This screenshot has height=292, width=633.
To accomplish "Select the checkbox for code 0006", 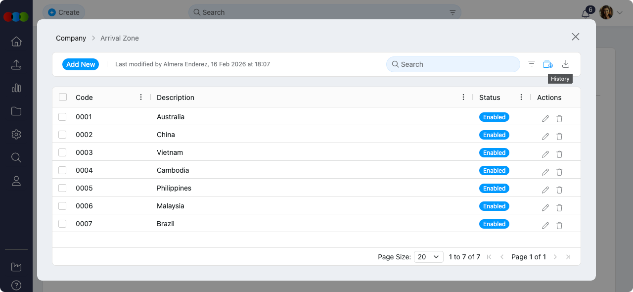I will coord(62,206).
